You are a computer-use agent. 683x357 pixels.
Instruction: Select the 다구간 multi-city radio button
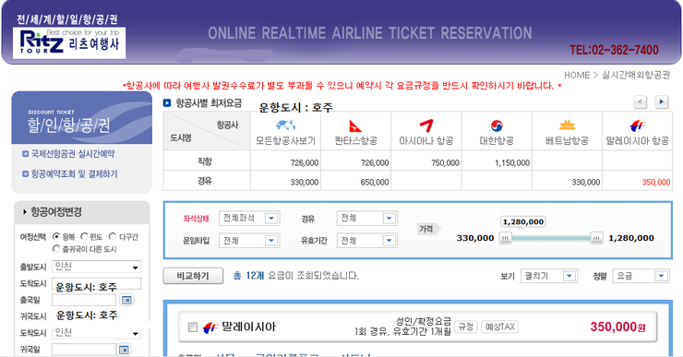pyautogui.click(x=113, y=236)
